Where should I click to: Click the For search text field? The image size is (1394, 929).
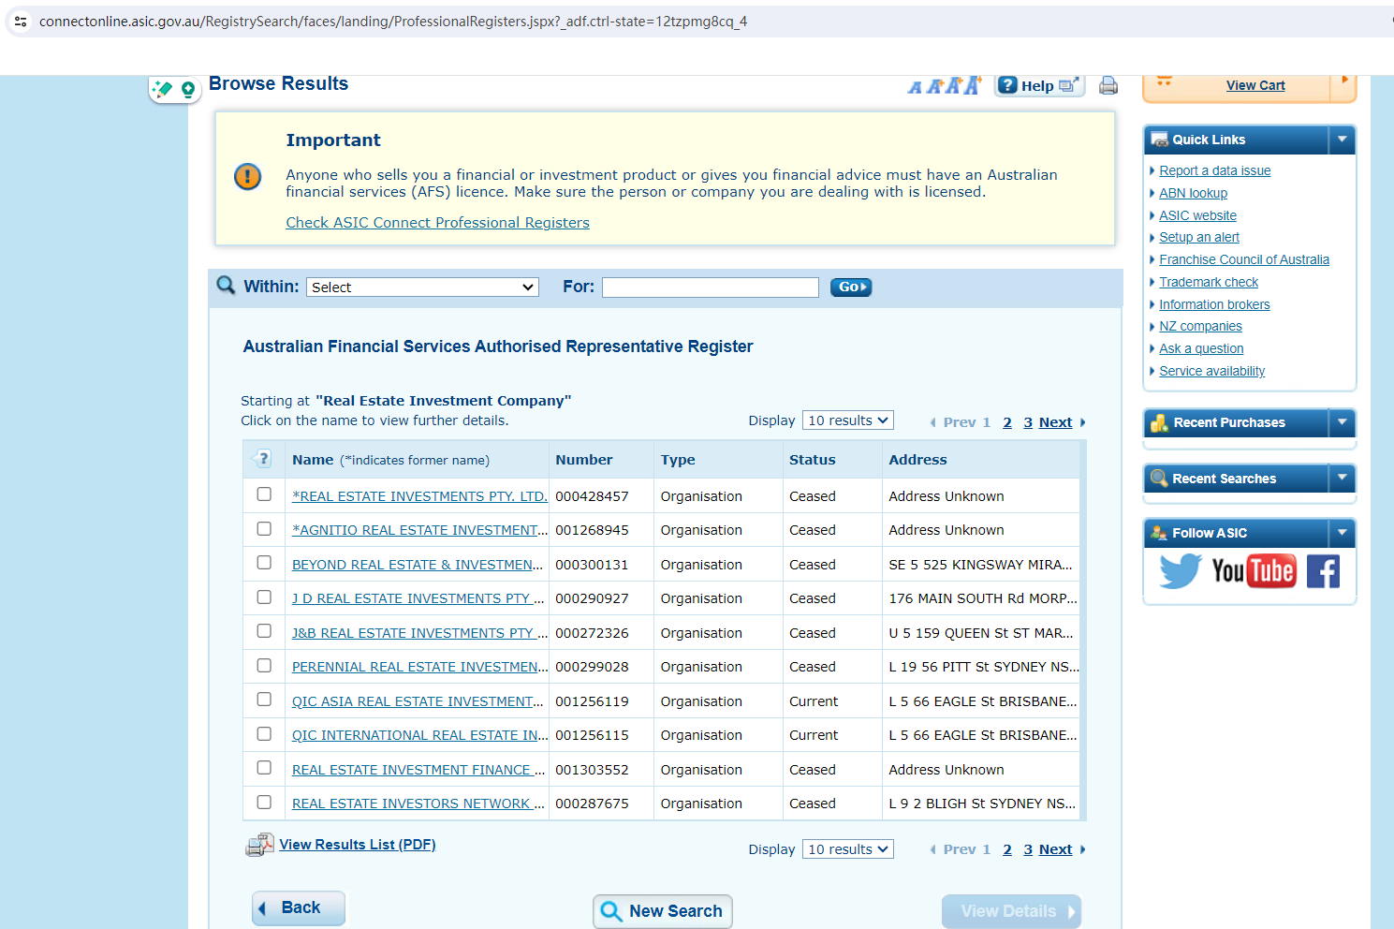pos(710,288)
